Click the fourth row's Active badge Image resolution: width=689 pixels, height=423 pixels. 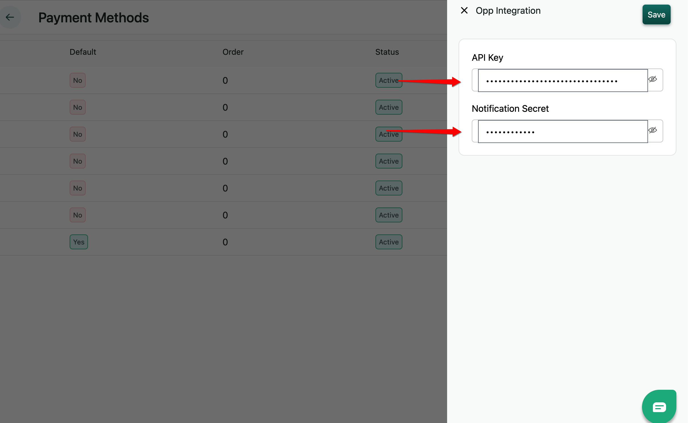388,161
